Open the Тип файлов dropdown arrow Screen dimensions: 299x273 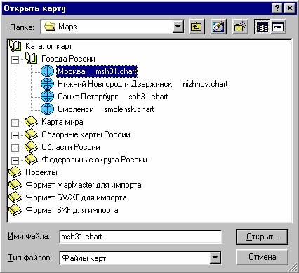[215, 258]
